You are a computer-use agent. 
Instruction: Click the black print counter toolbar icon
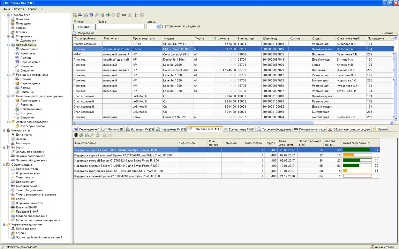click(124, 15)
